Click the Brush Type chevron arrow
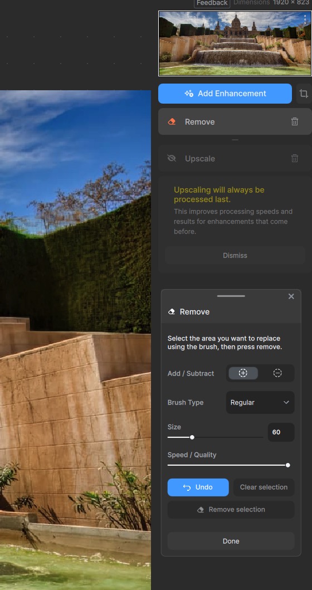312x590 pixels. pyautogui.click(x=286, y=403)
